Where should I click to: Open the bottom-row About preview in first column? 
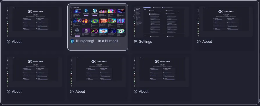(34, 72)
